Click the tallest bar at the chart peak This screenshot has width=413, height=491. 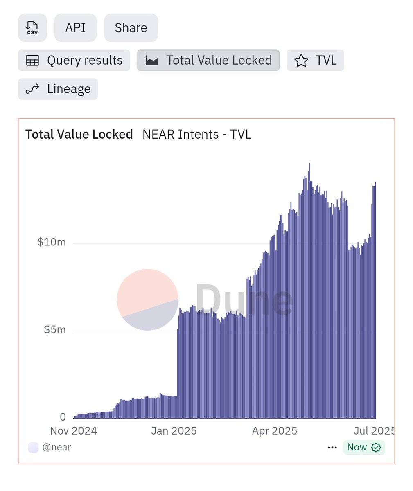(309, 291)
